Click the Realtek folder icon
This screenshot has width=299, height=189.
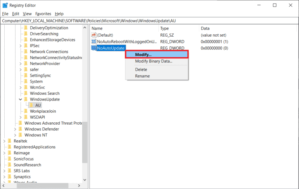coord(10,141)
